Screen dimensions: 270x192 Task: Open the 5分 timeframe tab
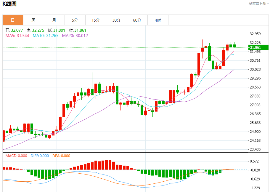tap(75, 20)
